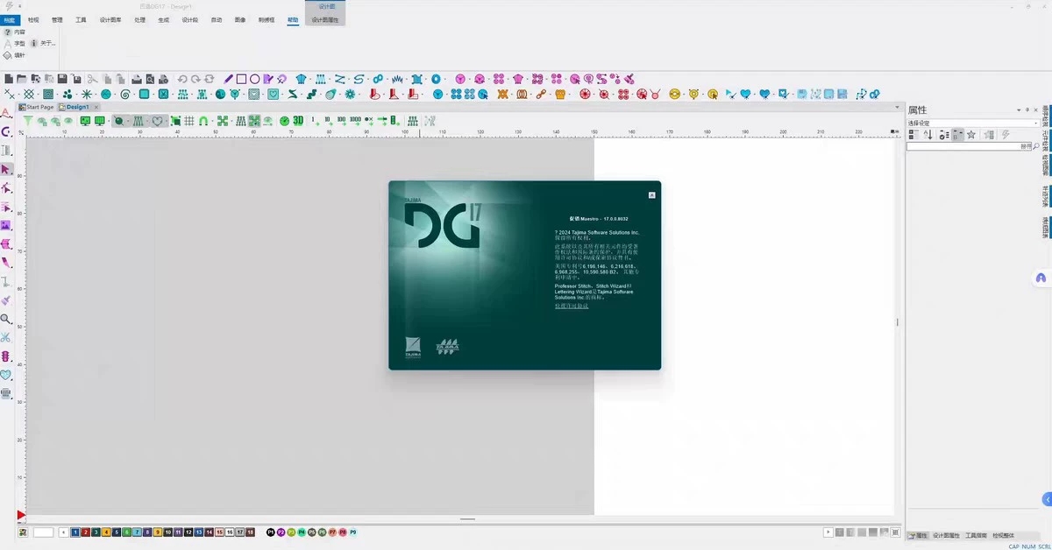The image size is (1052, 550).
Task: Select the lettering A tool in left toolbar
Action: tap(6, 113)
